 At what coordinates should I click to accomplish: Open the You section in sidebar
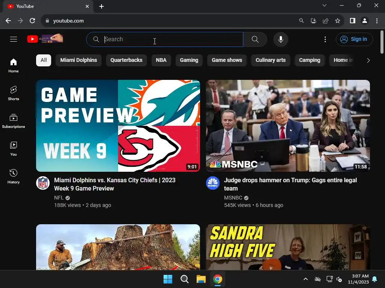pos(14,148)
